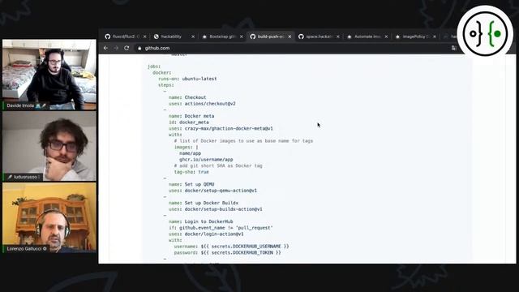Click 'ghcr.io/username/app' line
Screen dimensions: 519x292
(x=206, y=160)
